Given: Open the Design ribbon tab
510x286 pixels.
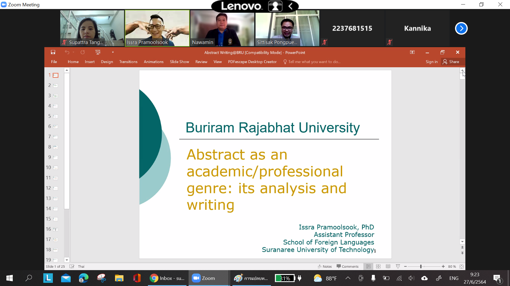Looking at the screenshot, I should click(x=107, y=62).
